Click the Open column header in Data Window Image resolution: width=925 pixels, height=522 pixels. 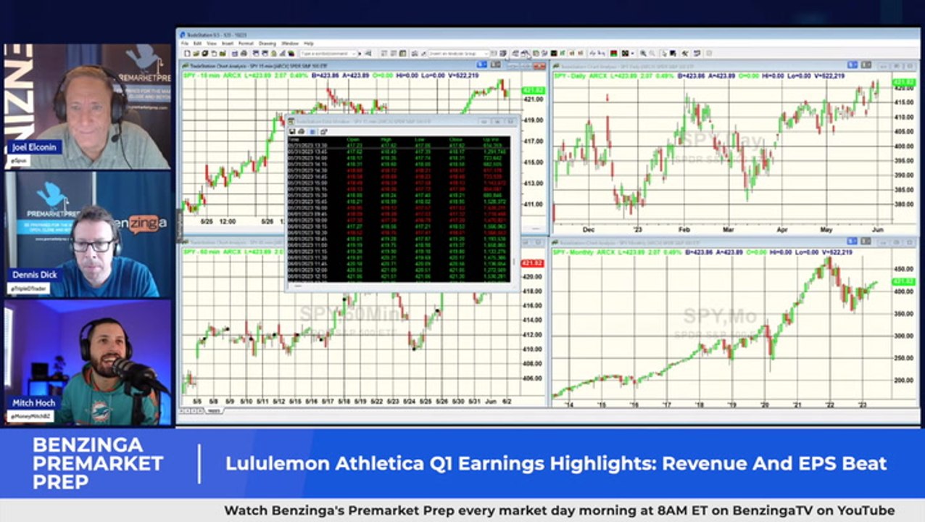pos(353,139)
